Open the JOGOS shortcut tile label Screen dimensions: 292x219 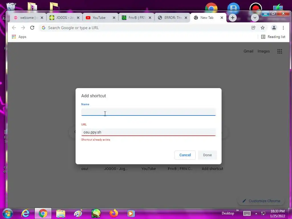pos(116,169)
